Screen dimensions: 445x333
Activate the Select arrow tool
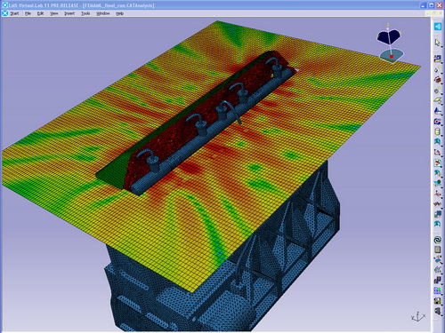tap(437, 43)
